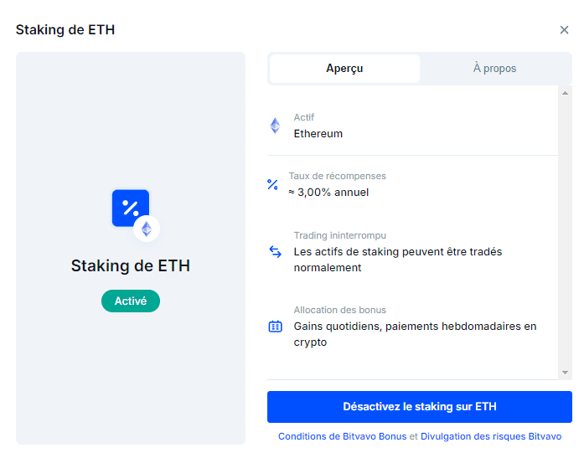Viewport: 584px width, 458px height.
Task: Switch to the Aperçu tab
Action: coord(344,69)
